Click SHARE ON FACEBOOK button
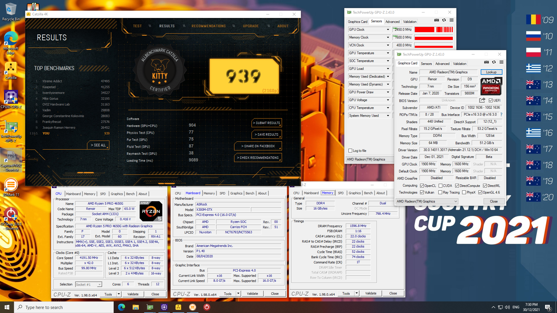 (258, 146)
